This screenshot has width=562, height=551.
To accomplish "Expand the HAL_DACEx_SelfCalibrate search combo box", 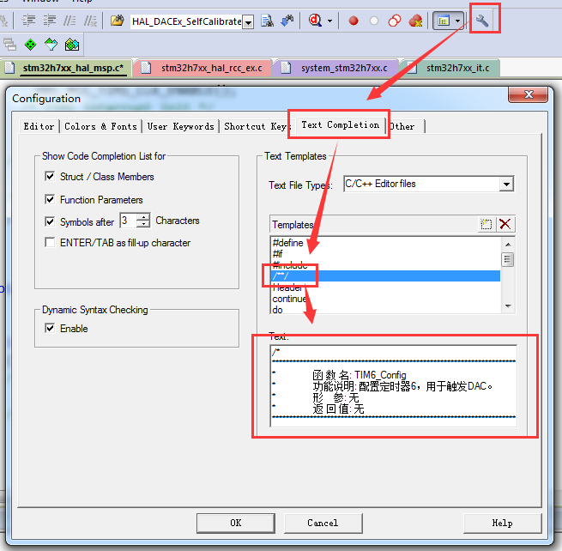I will [x=248, y=22].
